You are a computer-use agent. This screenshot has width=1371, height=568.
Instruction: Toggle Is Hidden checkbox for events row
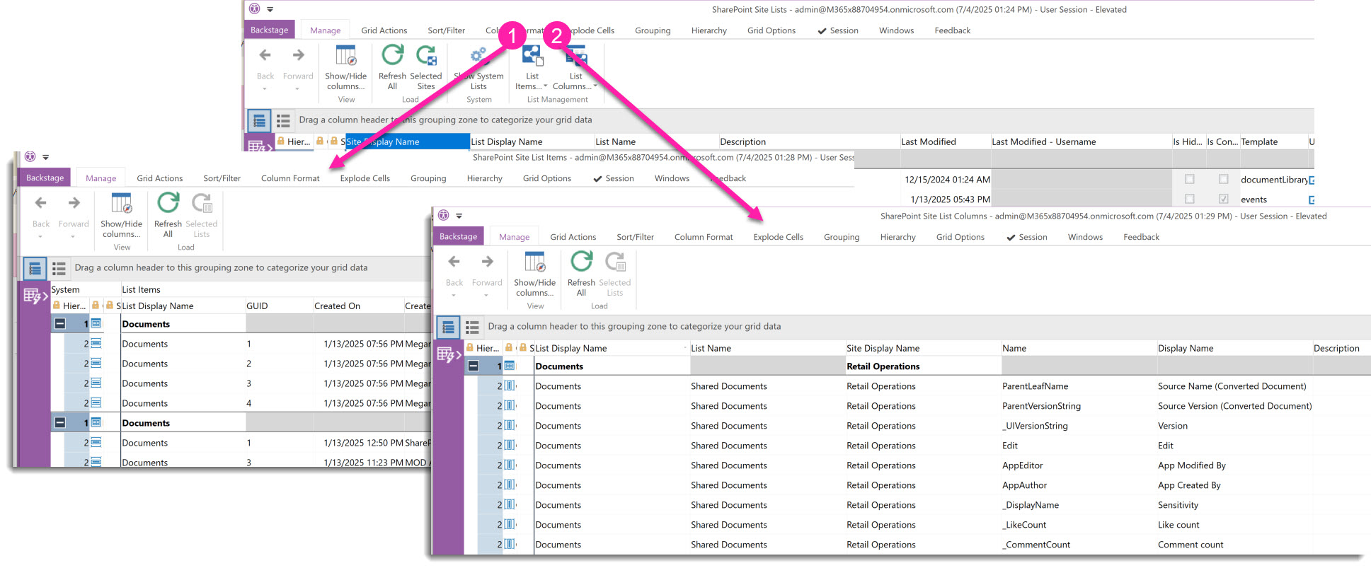(1189, 199)
